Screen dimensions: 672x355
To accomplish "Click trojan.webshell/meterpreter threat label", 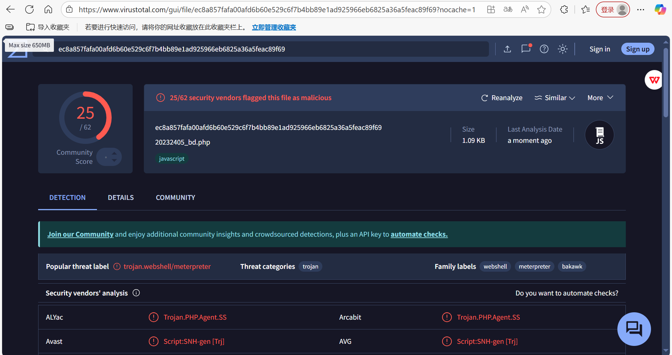I will point(167,266).
